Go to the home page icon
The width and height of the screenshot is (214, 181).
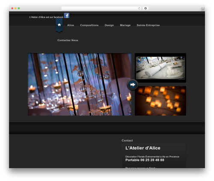(59, 25)
